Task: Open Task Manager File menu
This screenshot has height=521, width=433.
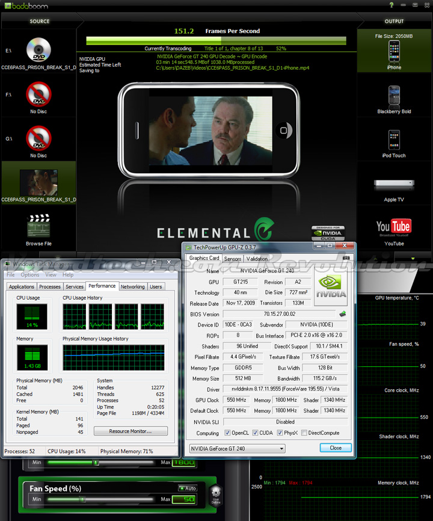Action: (x=11, y=274)
